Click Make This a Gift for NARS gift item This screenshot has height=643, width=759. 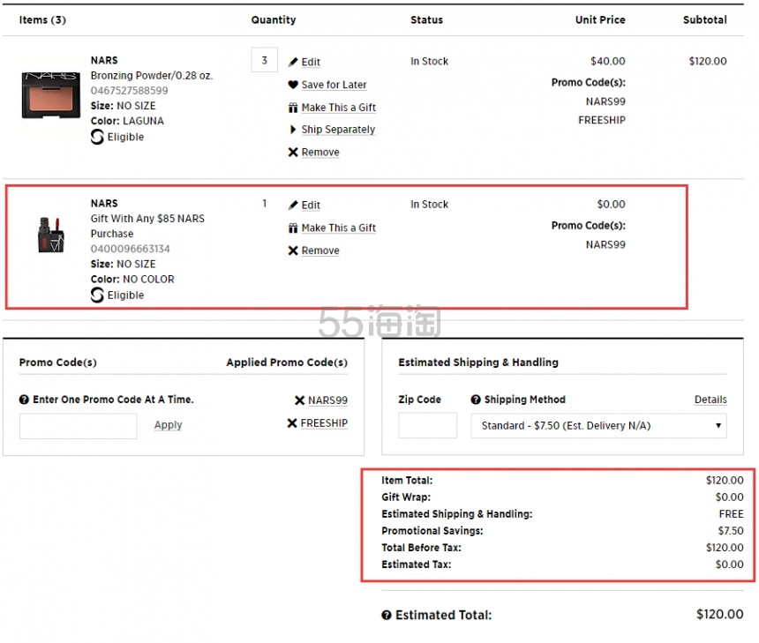[338, 228]
